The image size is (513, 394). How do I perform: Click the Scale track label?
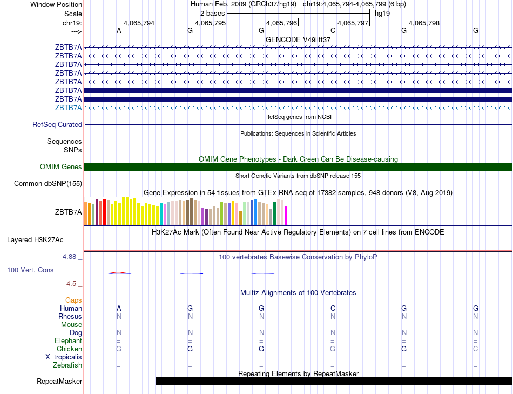73,14
